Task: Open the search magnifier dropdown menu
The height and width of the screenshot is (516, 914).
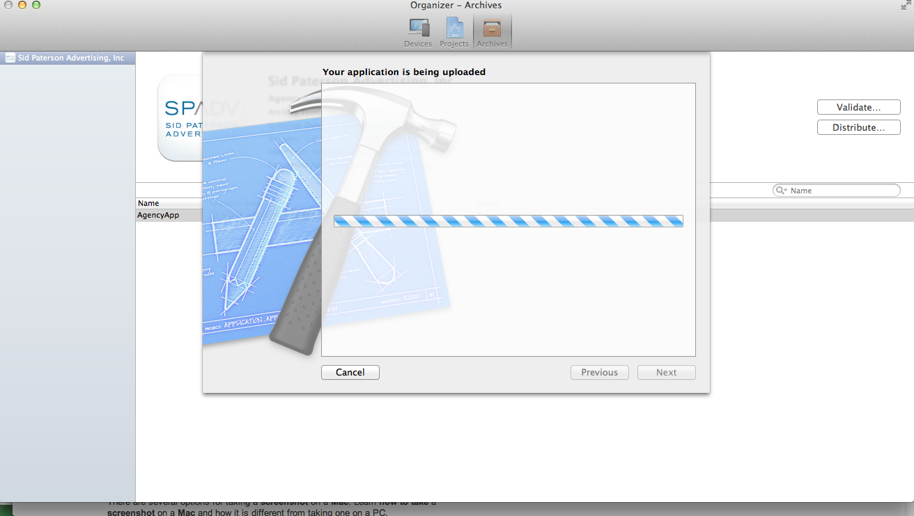Action: 782,191
